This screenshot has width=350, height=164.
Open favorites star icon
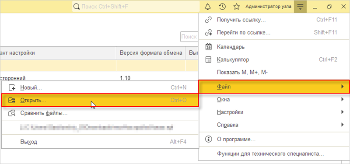pos(236,7)
